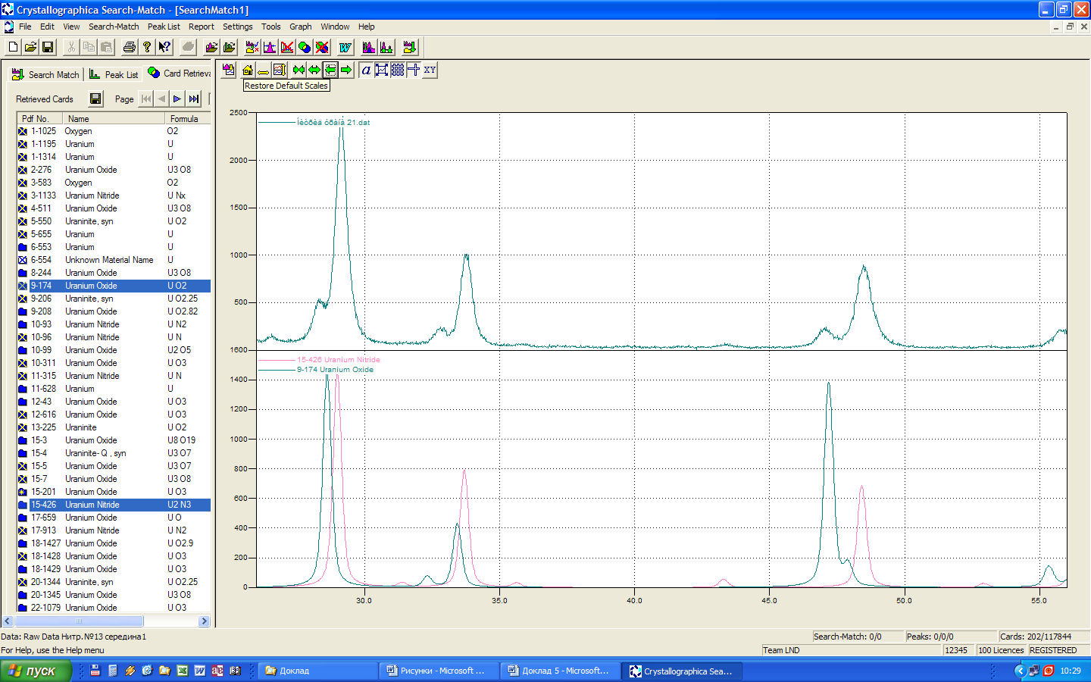The width and height of the screenshot is (1091, 682).
Task: Open the Search-Match menu
Action: pyautogui.click(x=114, y=27)
